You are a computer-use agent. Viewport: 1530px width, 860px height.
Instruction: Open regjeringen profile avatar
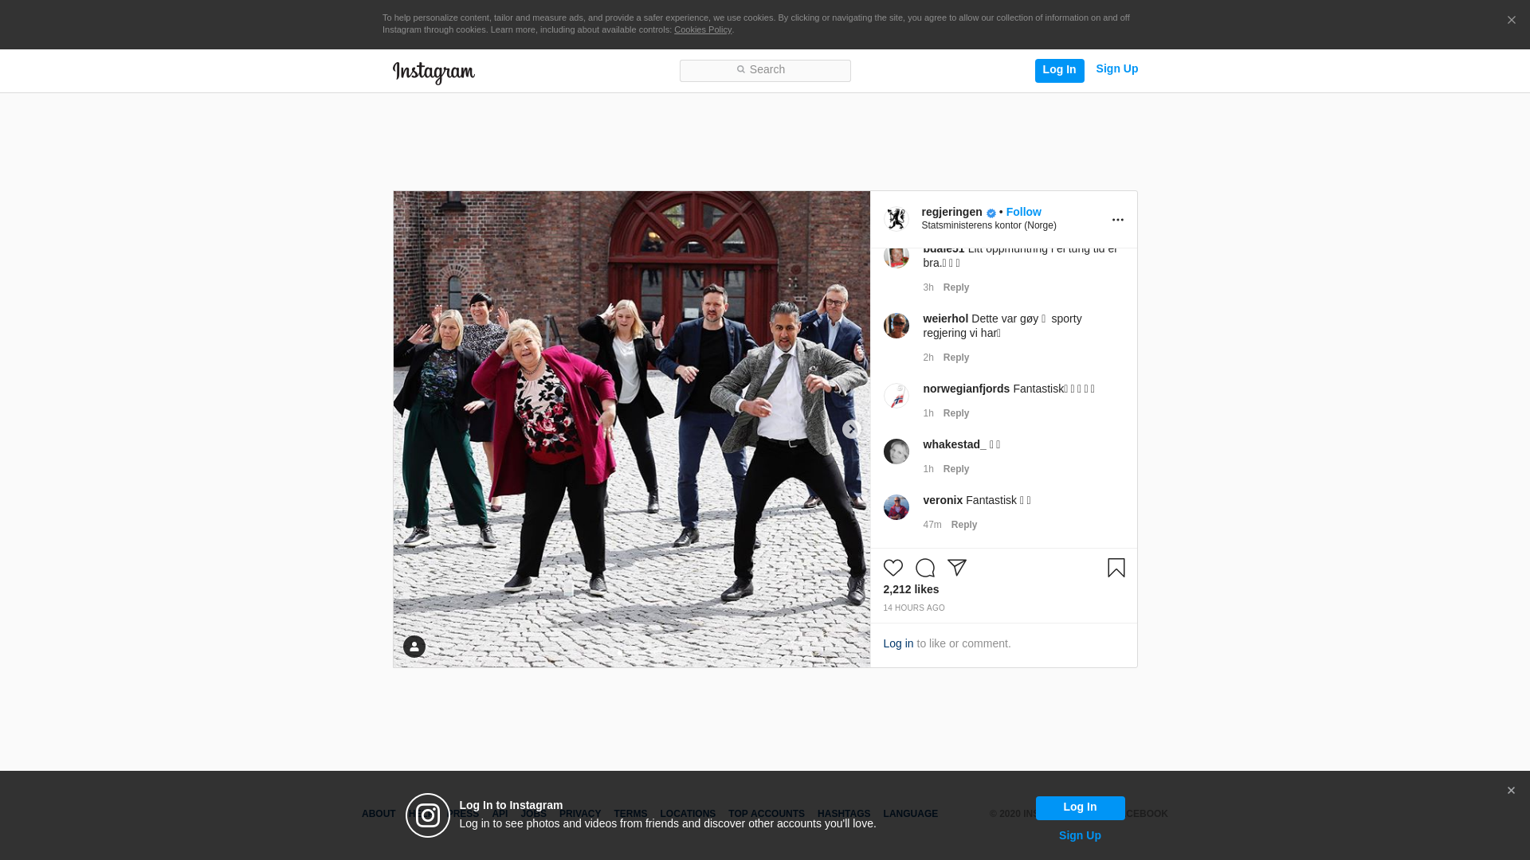click(x=896, y=219)
